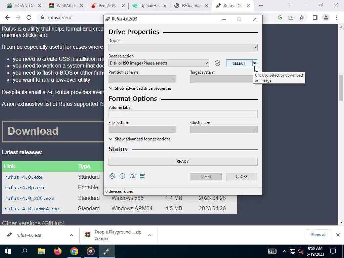Expand Show advanced format options
Viewport: 344px width, 258px height.
point(139,139)
